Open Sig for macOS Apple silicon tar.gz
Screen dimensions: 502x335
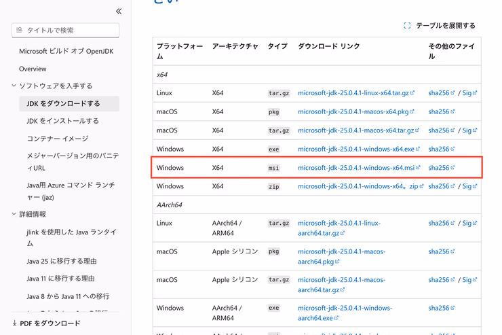pos(469,280)
